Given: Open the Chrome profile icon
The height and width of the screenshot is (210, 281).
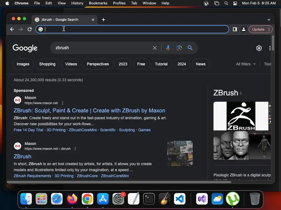Looking at the screenshot, I should [244, 29].
